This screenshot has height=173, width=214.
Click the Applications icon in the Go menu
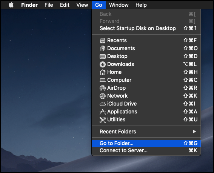(x=103, y=112)
